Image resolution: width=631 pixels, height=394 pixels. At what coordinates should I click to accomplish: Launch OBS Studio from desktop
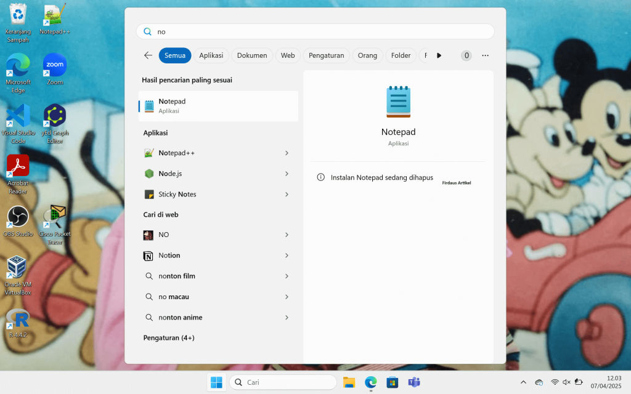[18, 217]
